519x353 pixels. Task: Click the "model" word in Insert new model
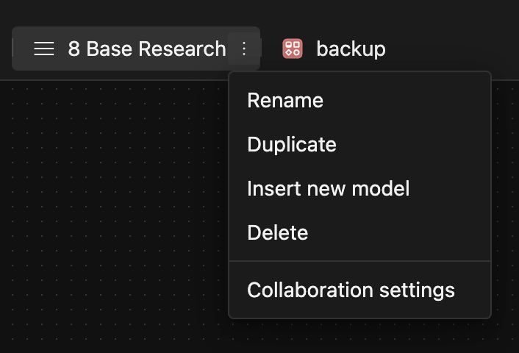[x=380, y=188]
